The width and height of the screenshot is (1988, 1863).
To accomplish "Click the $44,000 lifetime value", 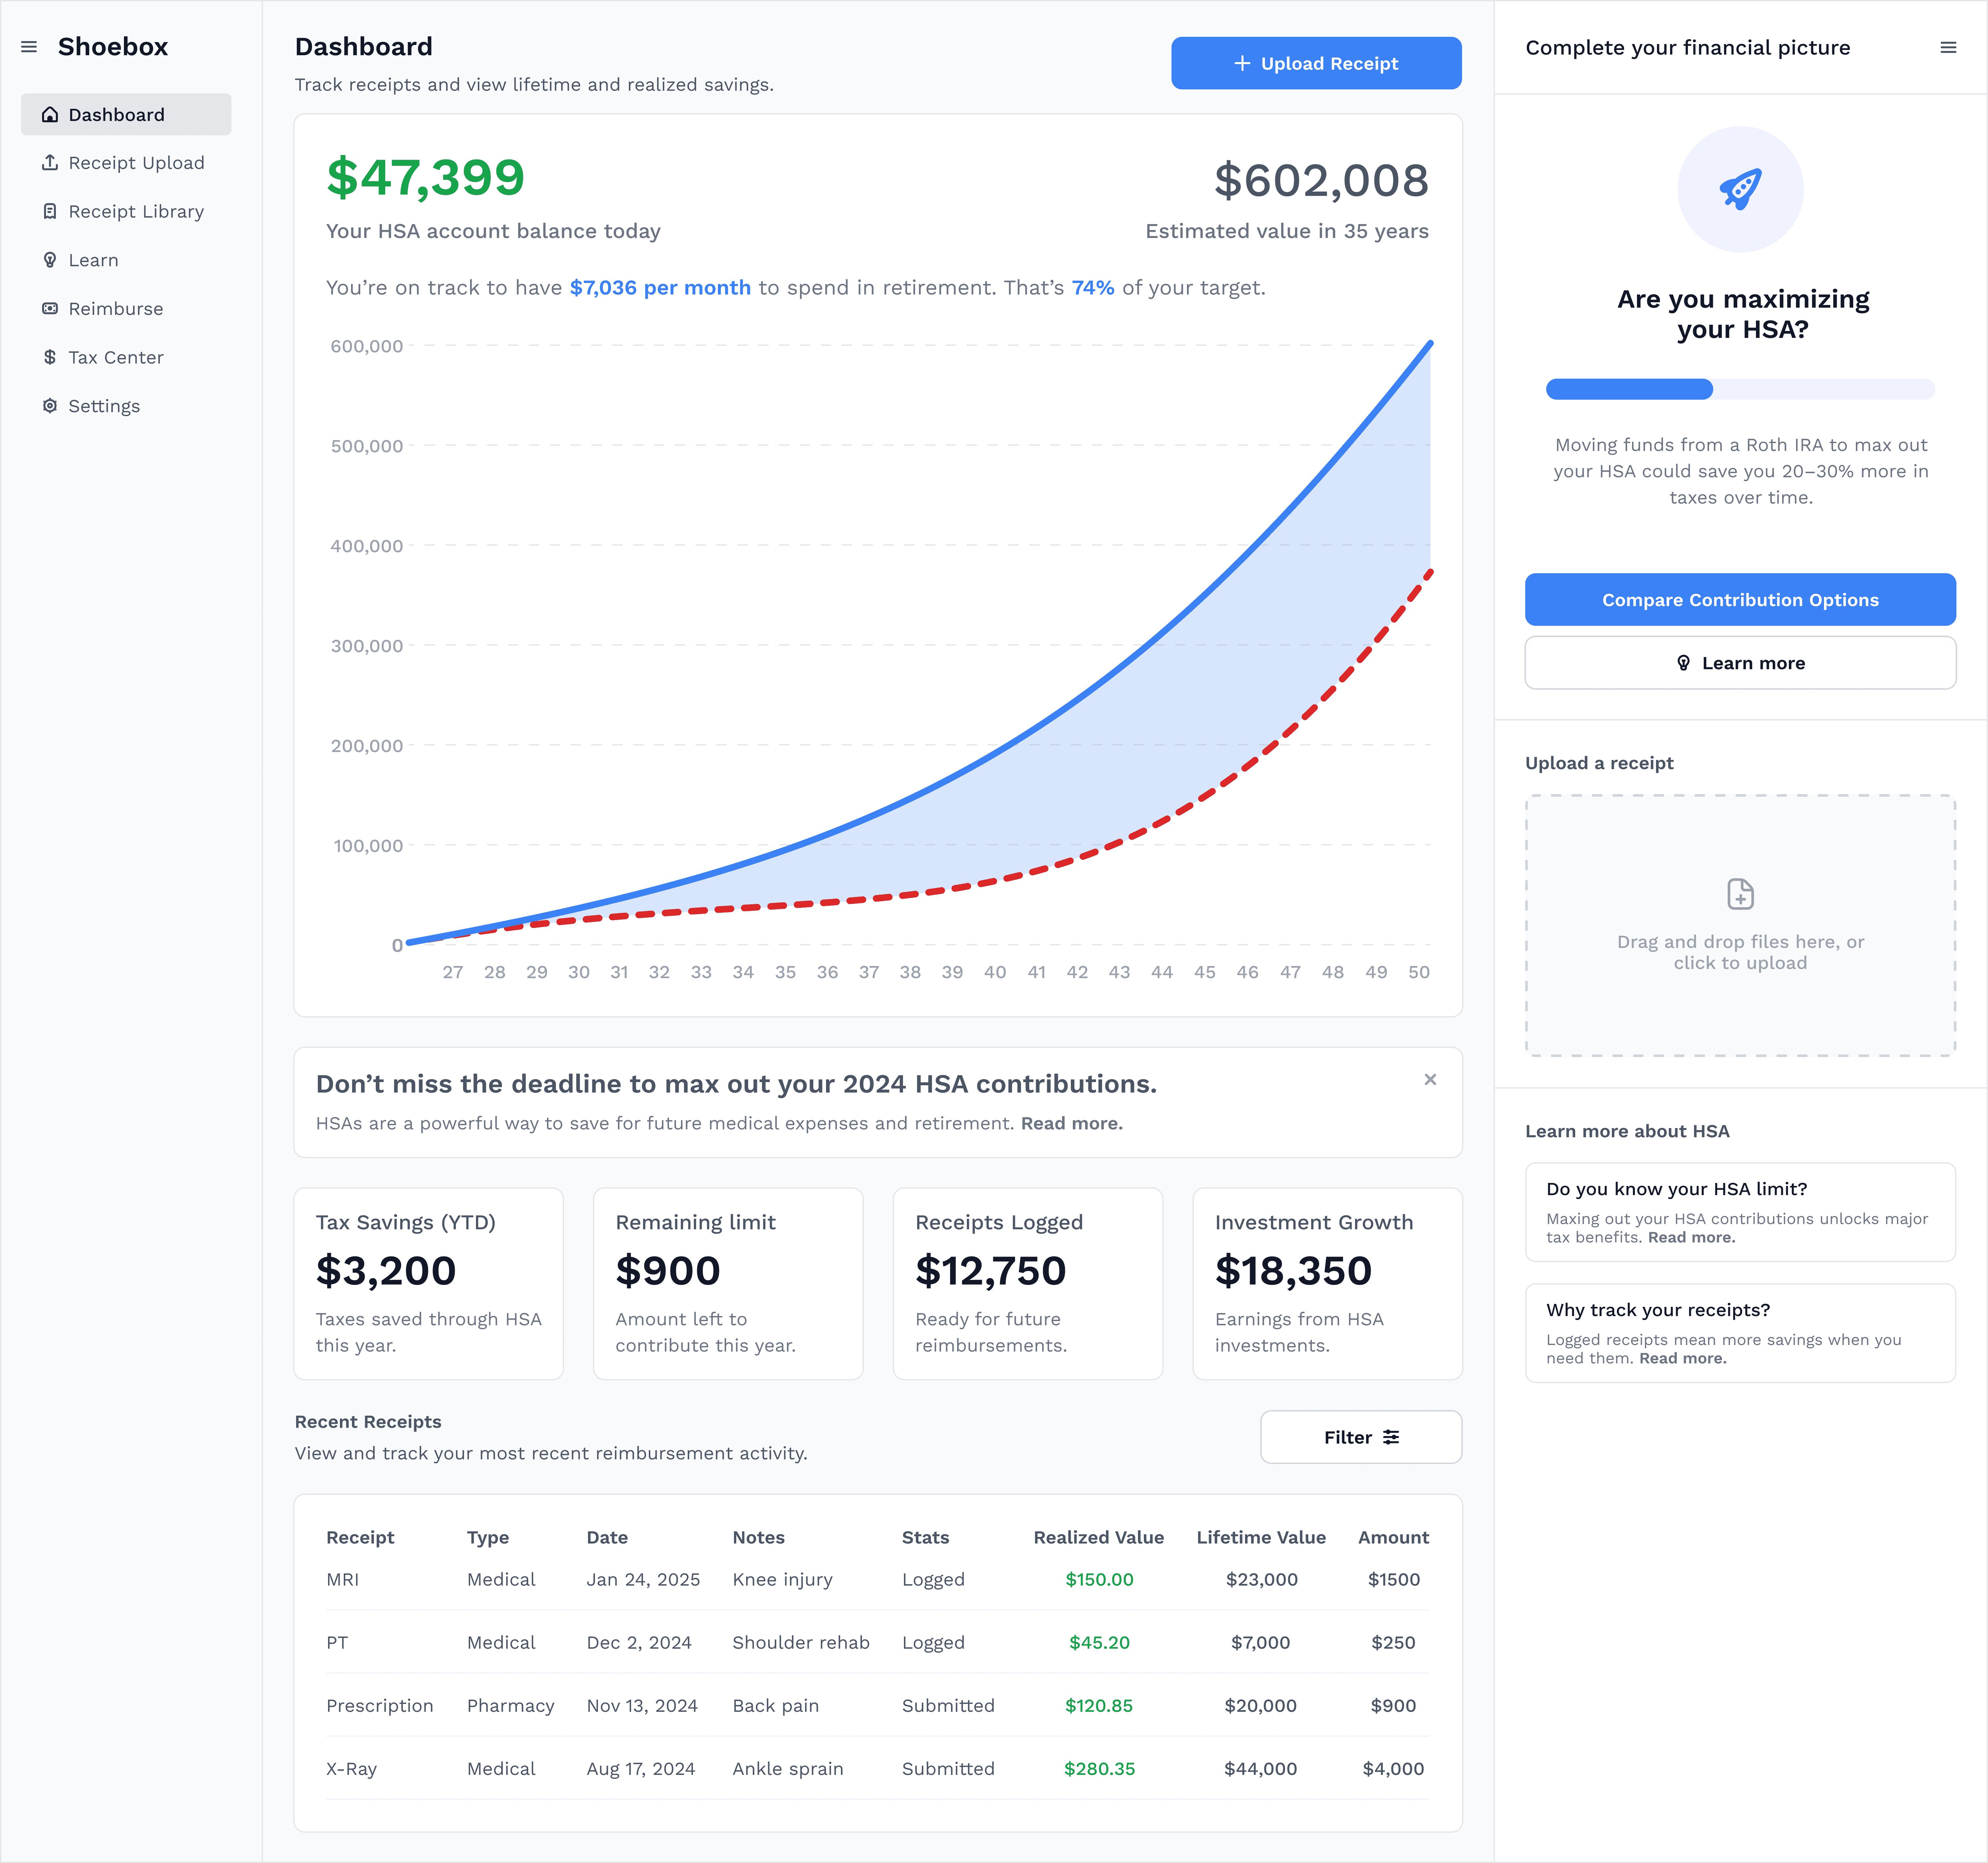I will click(1261, 1769).
